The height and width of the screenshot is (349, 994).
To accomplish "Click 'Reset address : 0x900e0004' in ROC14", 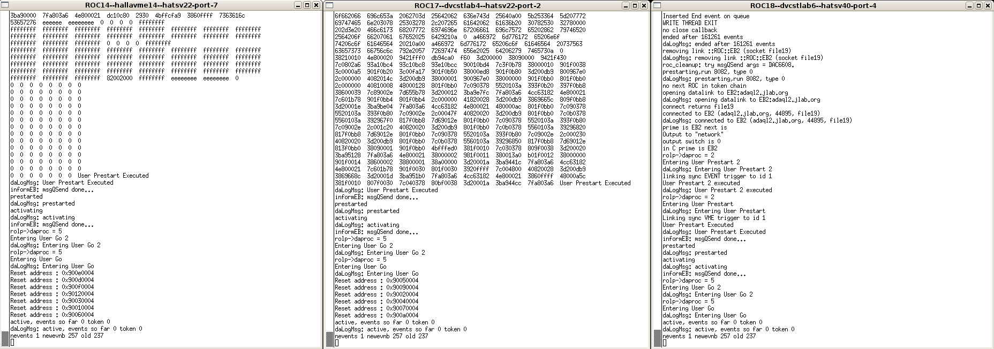I will (52, 273).
